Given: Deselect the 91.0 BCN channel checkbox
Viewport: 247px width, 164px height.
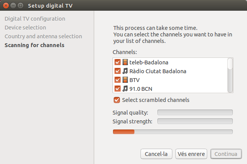Looking at the screenshot, I should [118, 89].
